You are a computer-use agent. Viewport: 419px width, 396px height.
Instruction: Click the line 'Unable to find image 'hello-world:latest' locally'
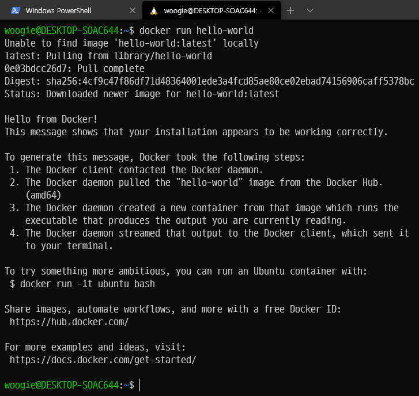[x=132, y=43]
